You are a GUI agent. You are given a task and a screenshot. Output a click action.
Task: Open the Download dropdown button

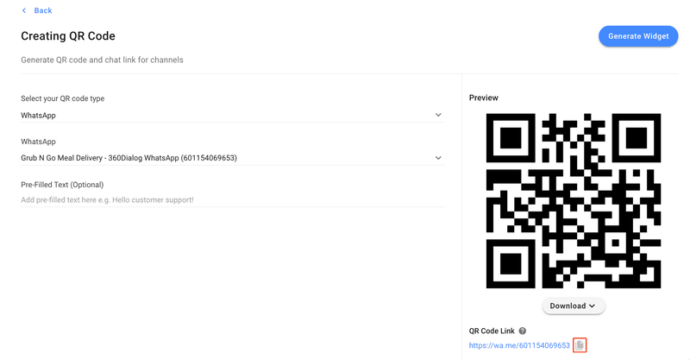pyautogui.click(x=574, y=306)
